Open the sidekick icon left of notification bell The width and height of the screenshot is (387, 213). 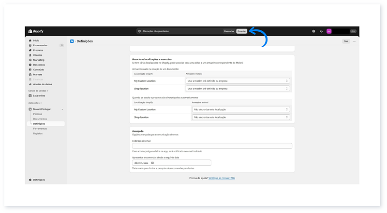(x=313, y=31)
